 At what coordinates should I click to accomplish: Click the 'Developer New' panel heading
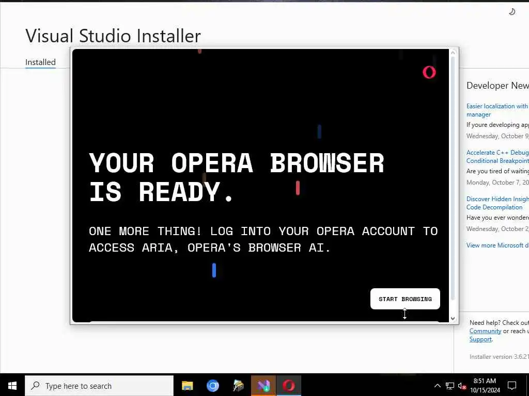click(x=497, y=86)
